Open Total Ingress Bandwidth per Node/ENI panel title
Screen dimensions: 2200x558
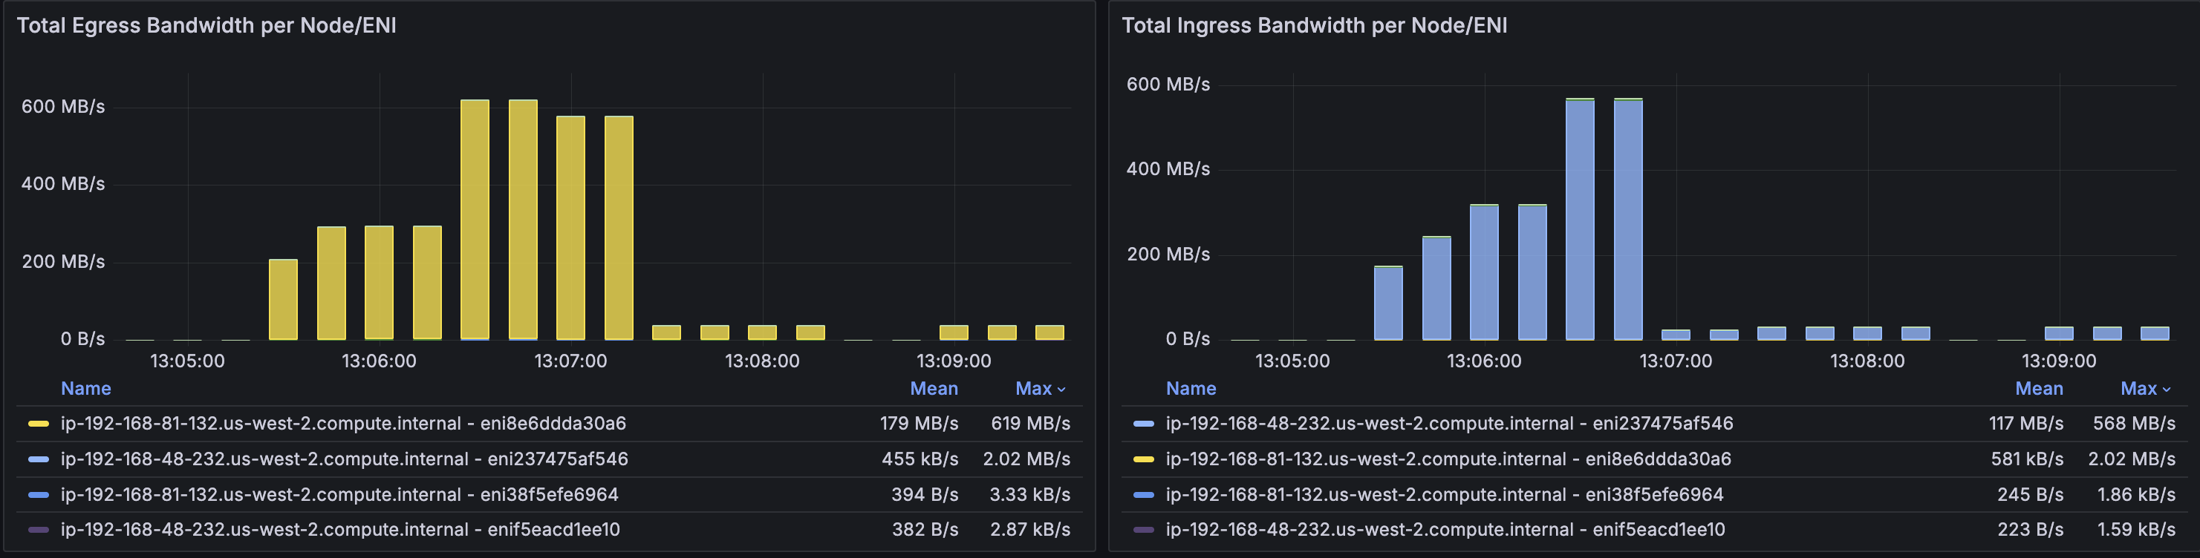click(1313, 25)
